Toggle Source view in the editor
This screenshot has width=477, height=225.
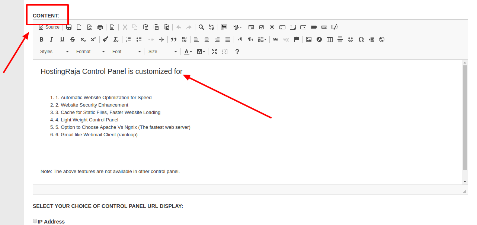[49, 27]
